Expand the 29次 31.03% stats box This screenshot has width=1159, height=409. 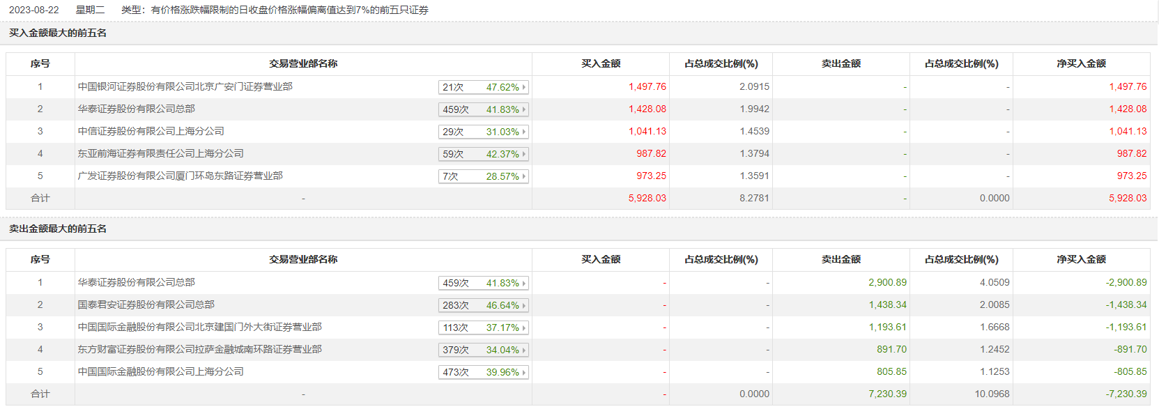pyautogui.click(x=483, y=132)
